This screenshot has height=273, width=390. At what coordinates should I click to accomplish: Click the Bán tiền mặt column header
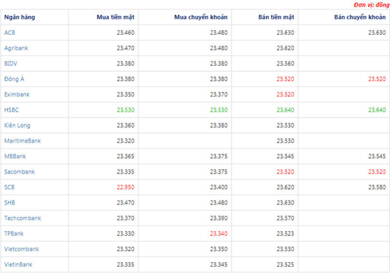point(276,18)
